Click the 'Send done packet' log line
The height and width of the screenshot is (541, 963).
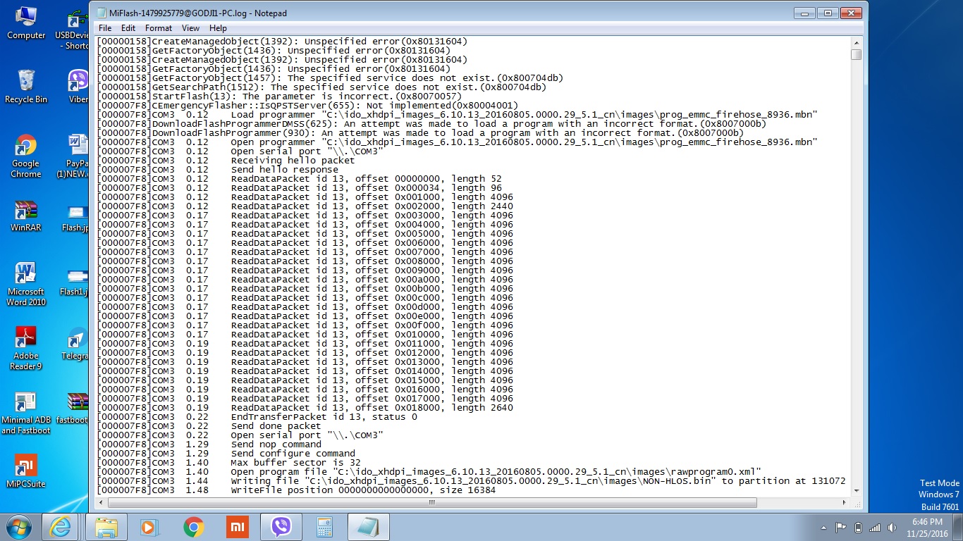pos(209,426)
